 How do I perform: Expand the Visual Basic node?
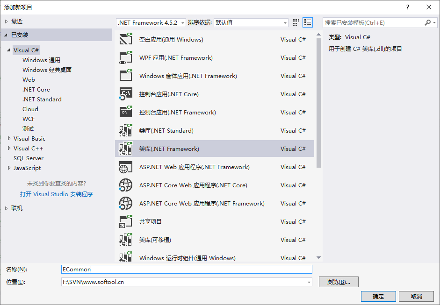pos(9,138)
